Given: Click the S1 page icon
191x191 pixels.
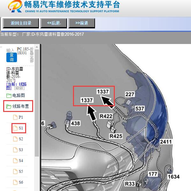Looking at the screenshot, I should [x=15, y=128].
